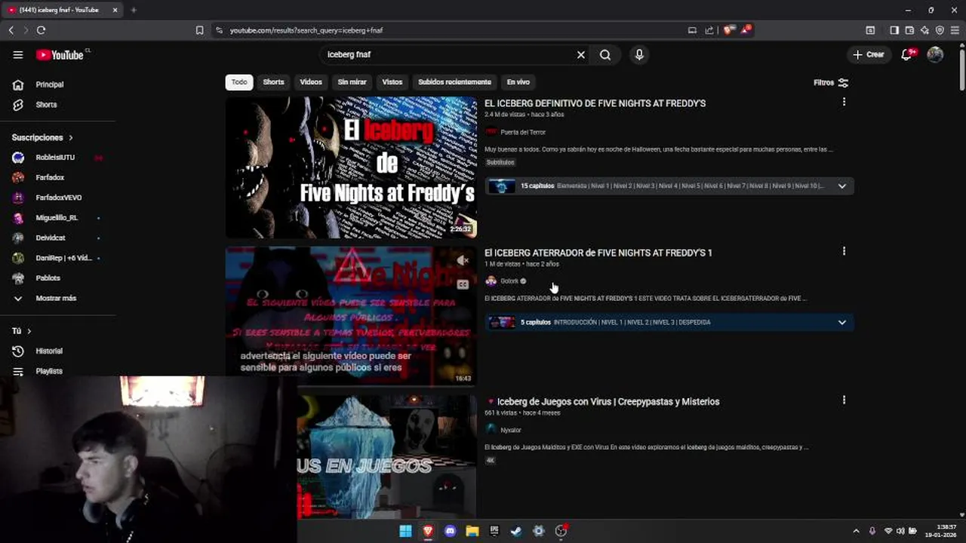This screenshot has width=966, height=543.
Task: Open the Brave VPN shield icon
Action: click(x=940, y=30)
